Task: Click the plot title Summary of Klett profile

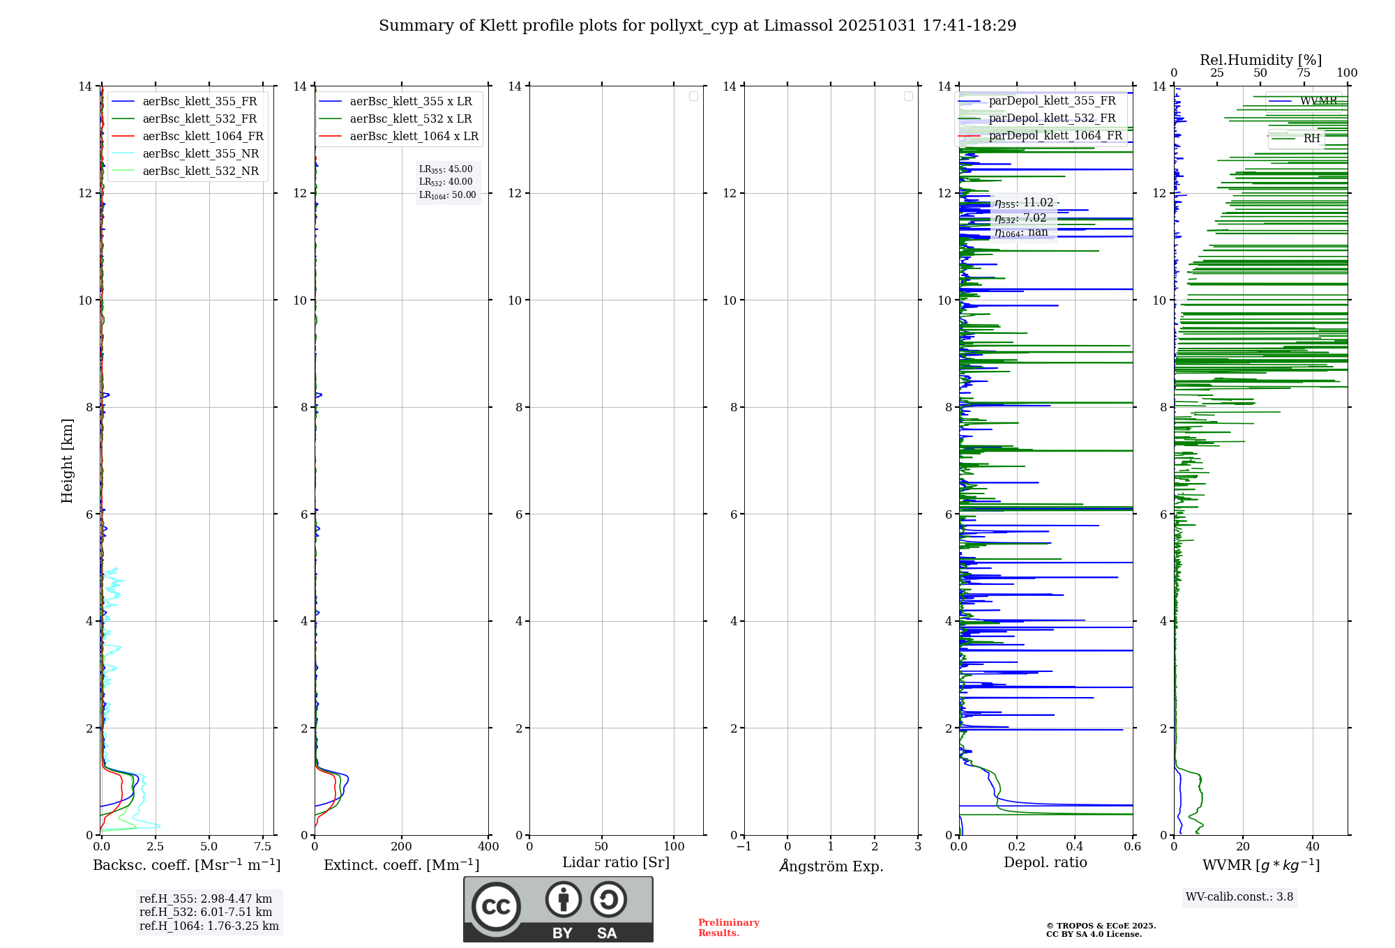Action: [x=697, y=26]
